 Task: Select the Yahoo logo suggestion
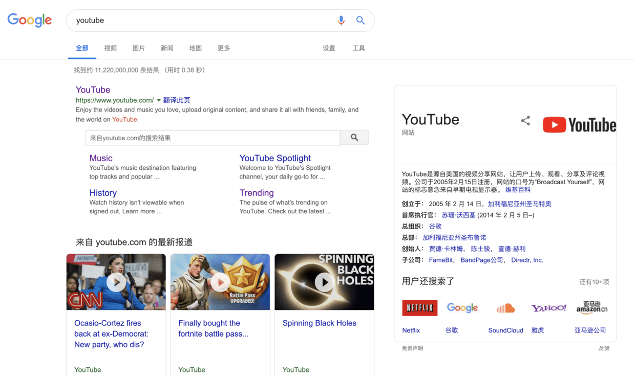pos(548,308)
